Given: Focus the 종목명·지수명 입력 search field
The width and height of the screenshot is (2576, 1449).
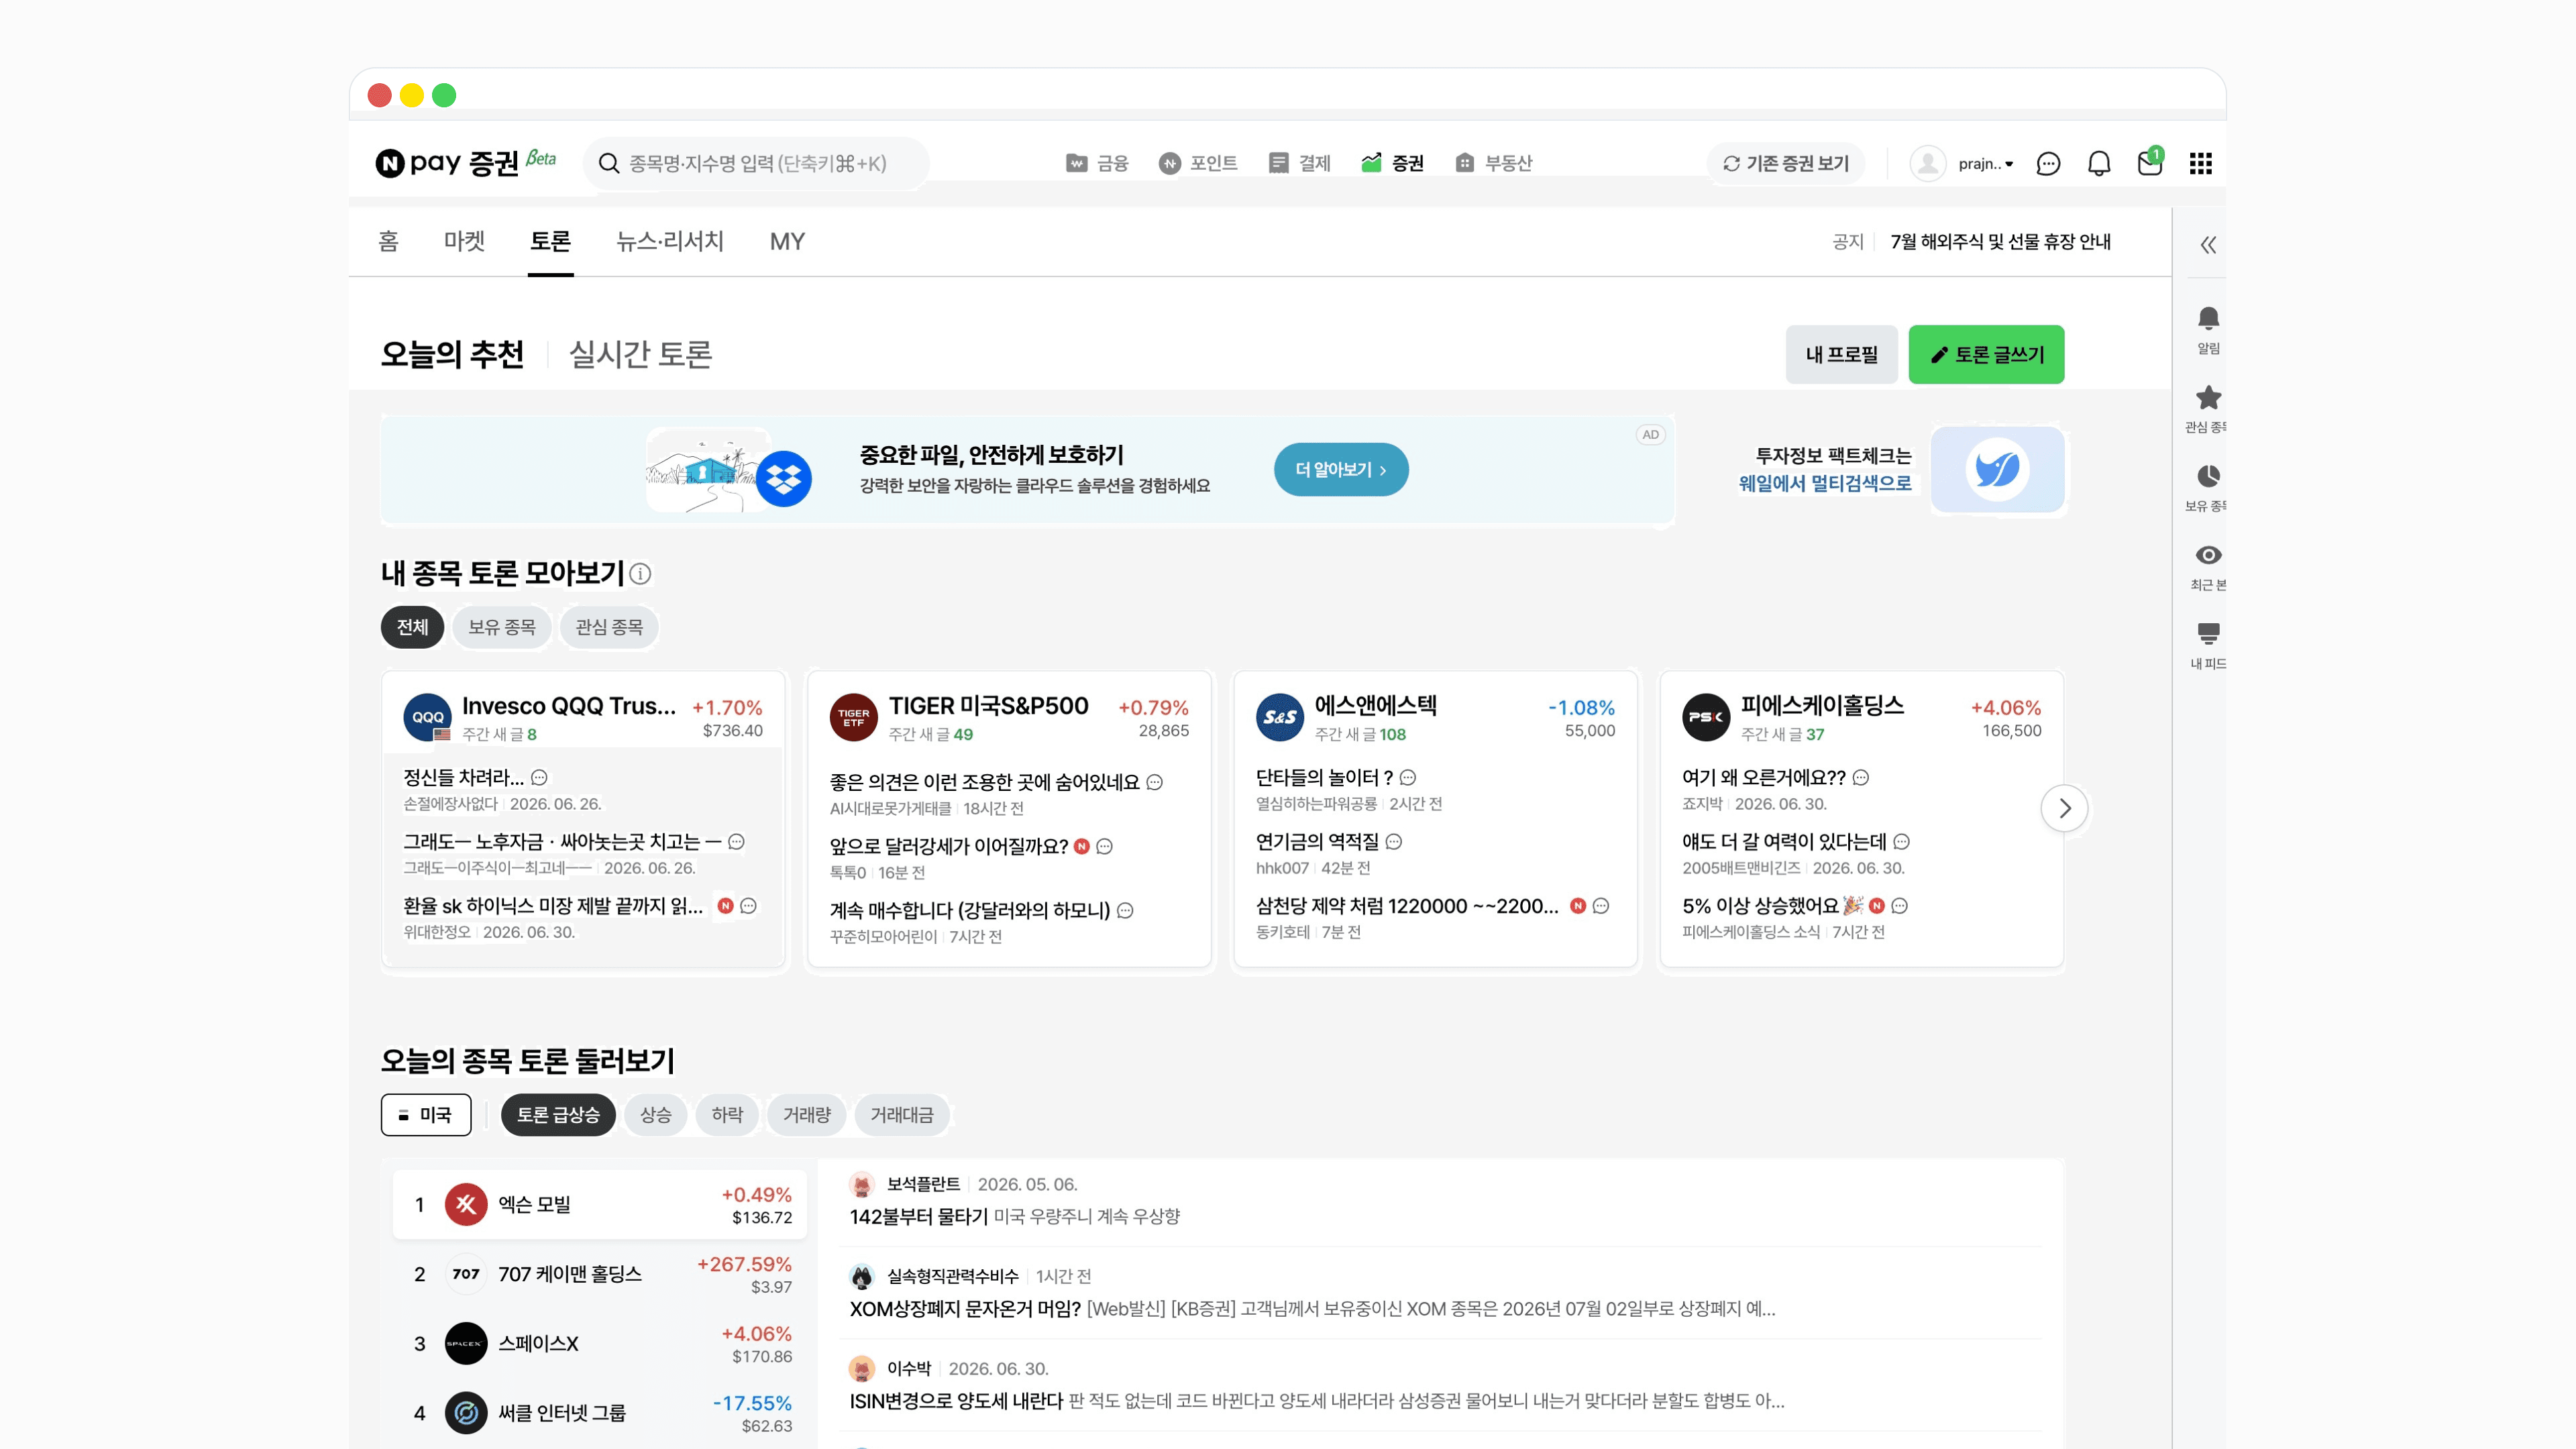Looking at the screenshot, I should point(756,163).
